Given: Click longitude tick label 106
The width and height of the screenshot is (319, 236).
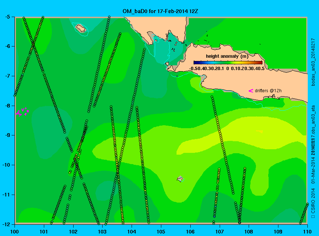Looking at the screenshot, I should click(190, 232).
